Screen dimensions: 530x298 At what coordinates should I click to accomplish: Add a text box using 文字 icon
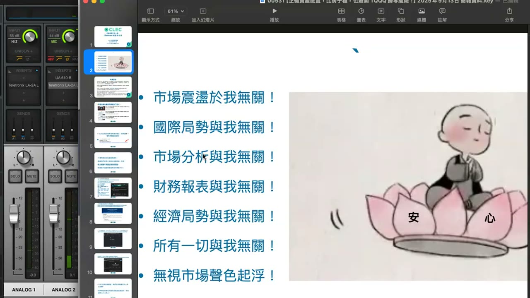381,11
